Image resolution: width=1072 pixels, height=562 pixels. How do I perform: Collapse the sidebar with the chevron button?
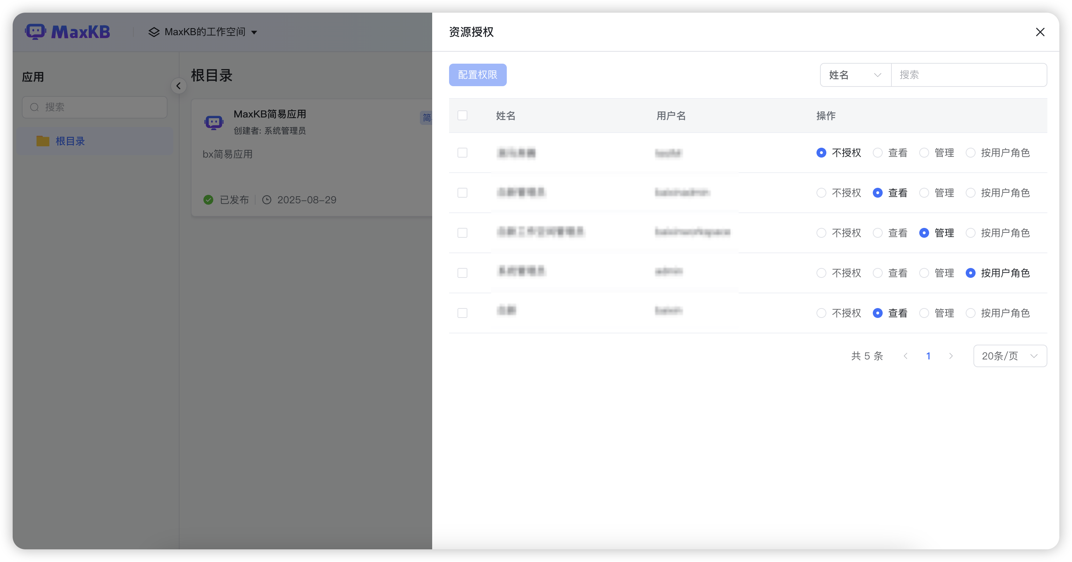tap(178, 86)
